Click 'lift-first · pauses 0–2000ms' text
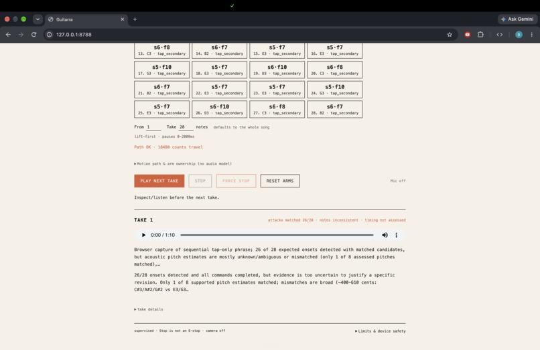 tap(164, 137)
